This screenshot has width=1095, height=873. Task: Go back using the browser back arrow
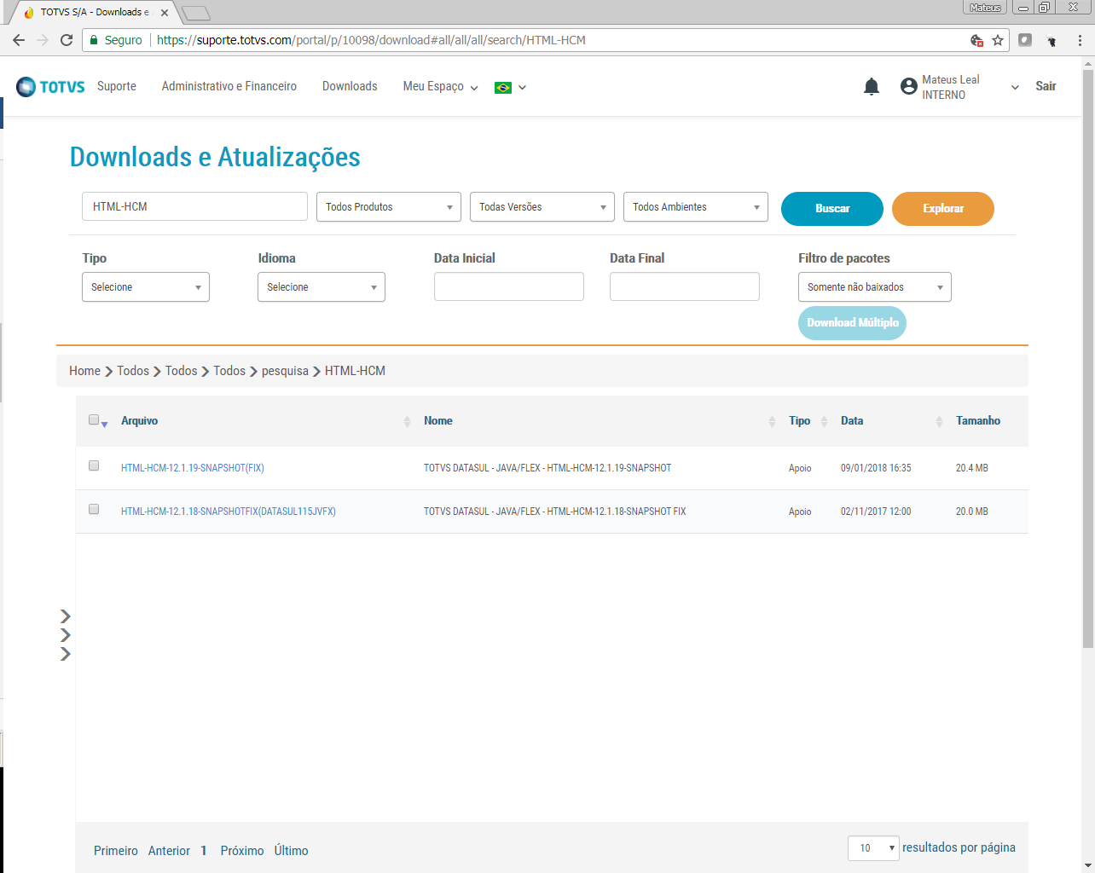click(19, 40)
